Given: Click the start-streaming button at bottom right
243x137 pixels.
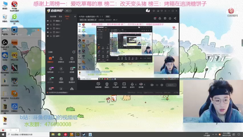Looking at the screenshot, I should pyautogui.click(x=171, y=85).
